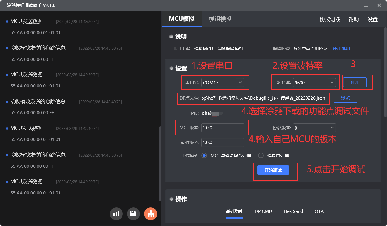Click the 打开 serial port button
Viewport: 387px width, 226px height.
(x=355, y=83)
